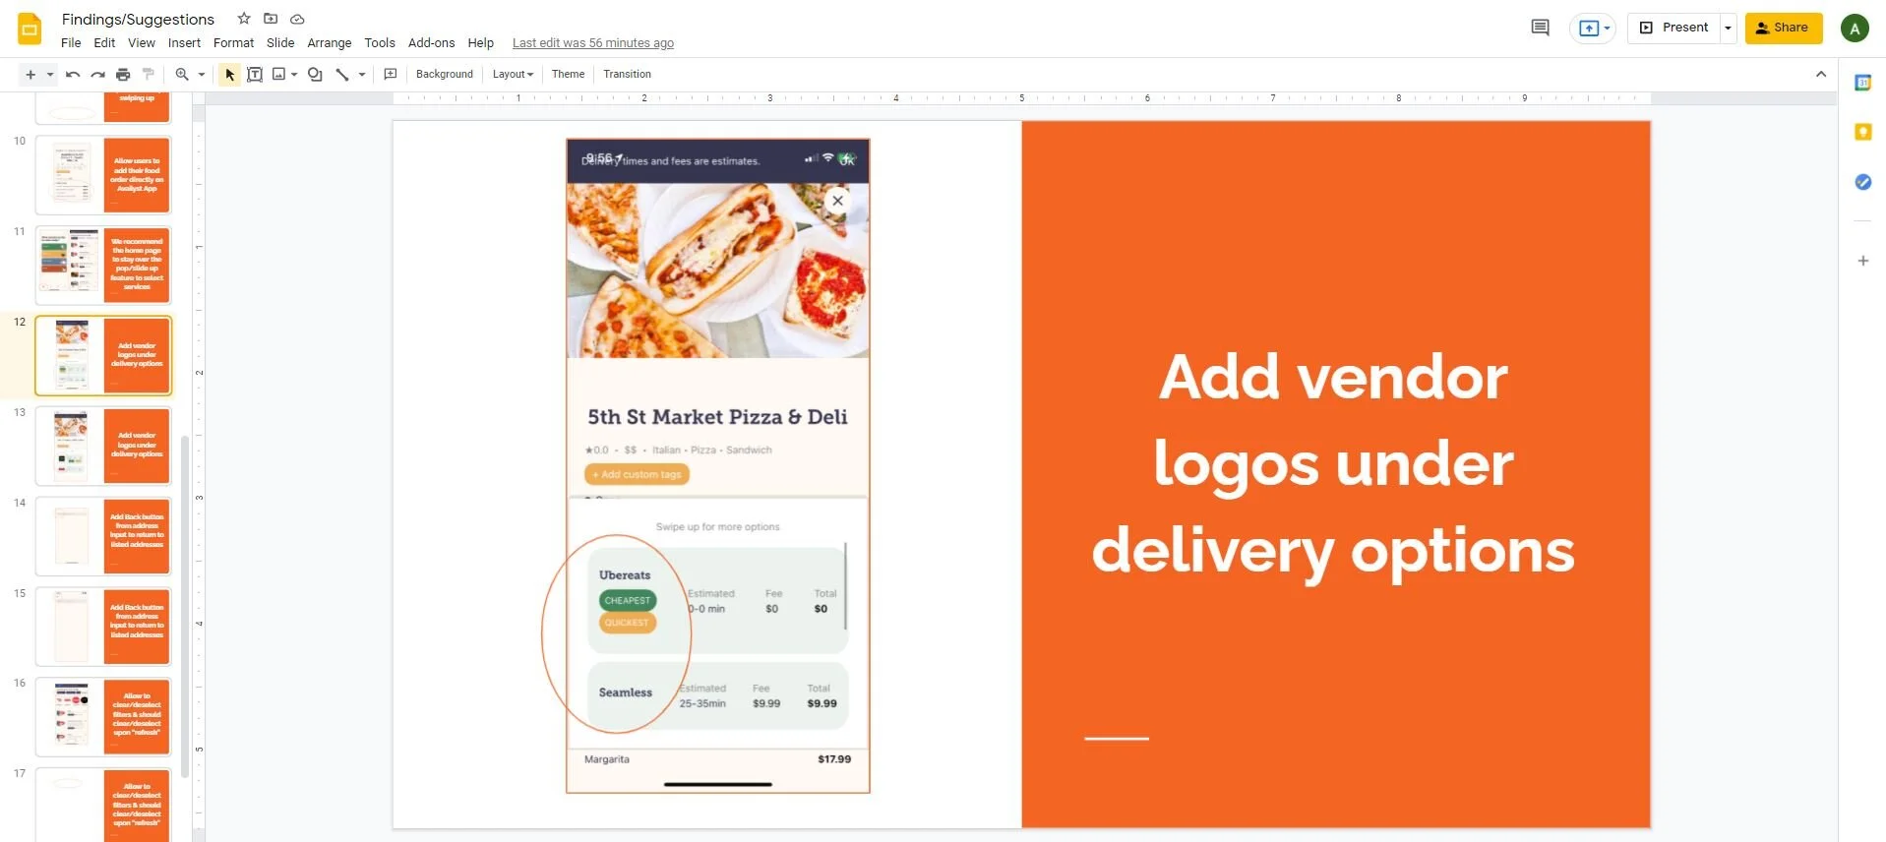This screenshot has width=1886, height=842.
Task: Open the Layout dropdown
Action: pos(513,74)
